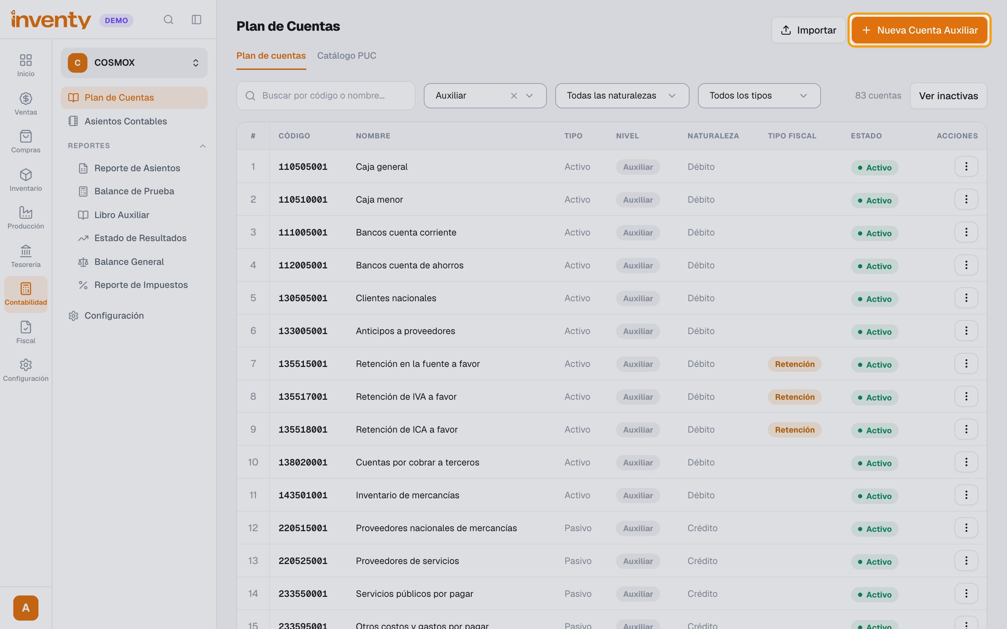Switch to the Catálogo PUC tab
Viewport: 1007px width, 629px height.
[347, 56]
